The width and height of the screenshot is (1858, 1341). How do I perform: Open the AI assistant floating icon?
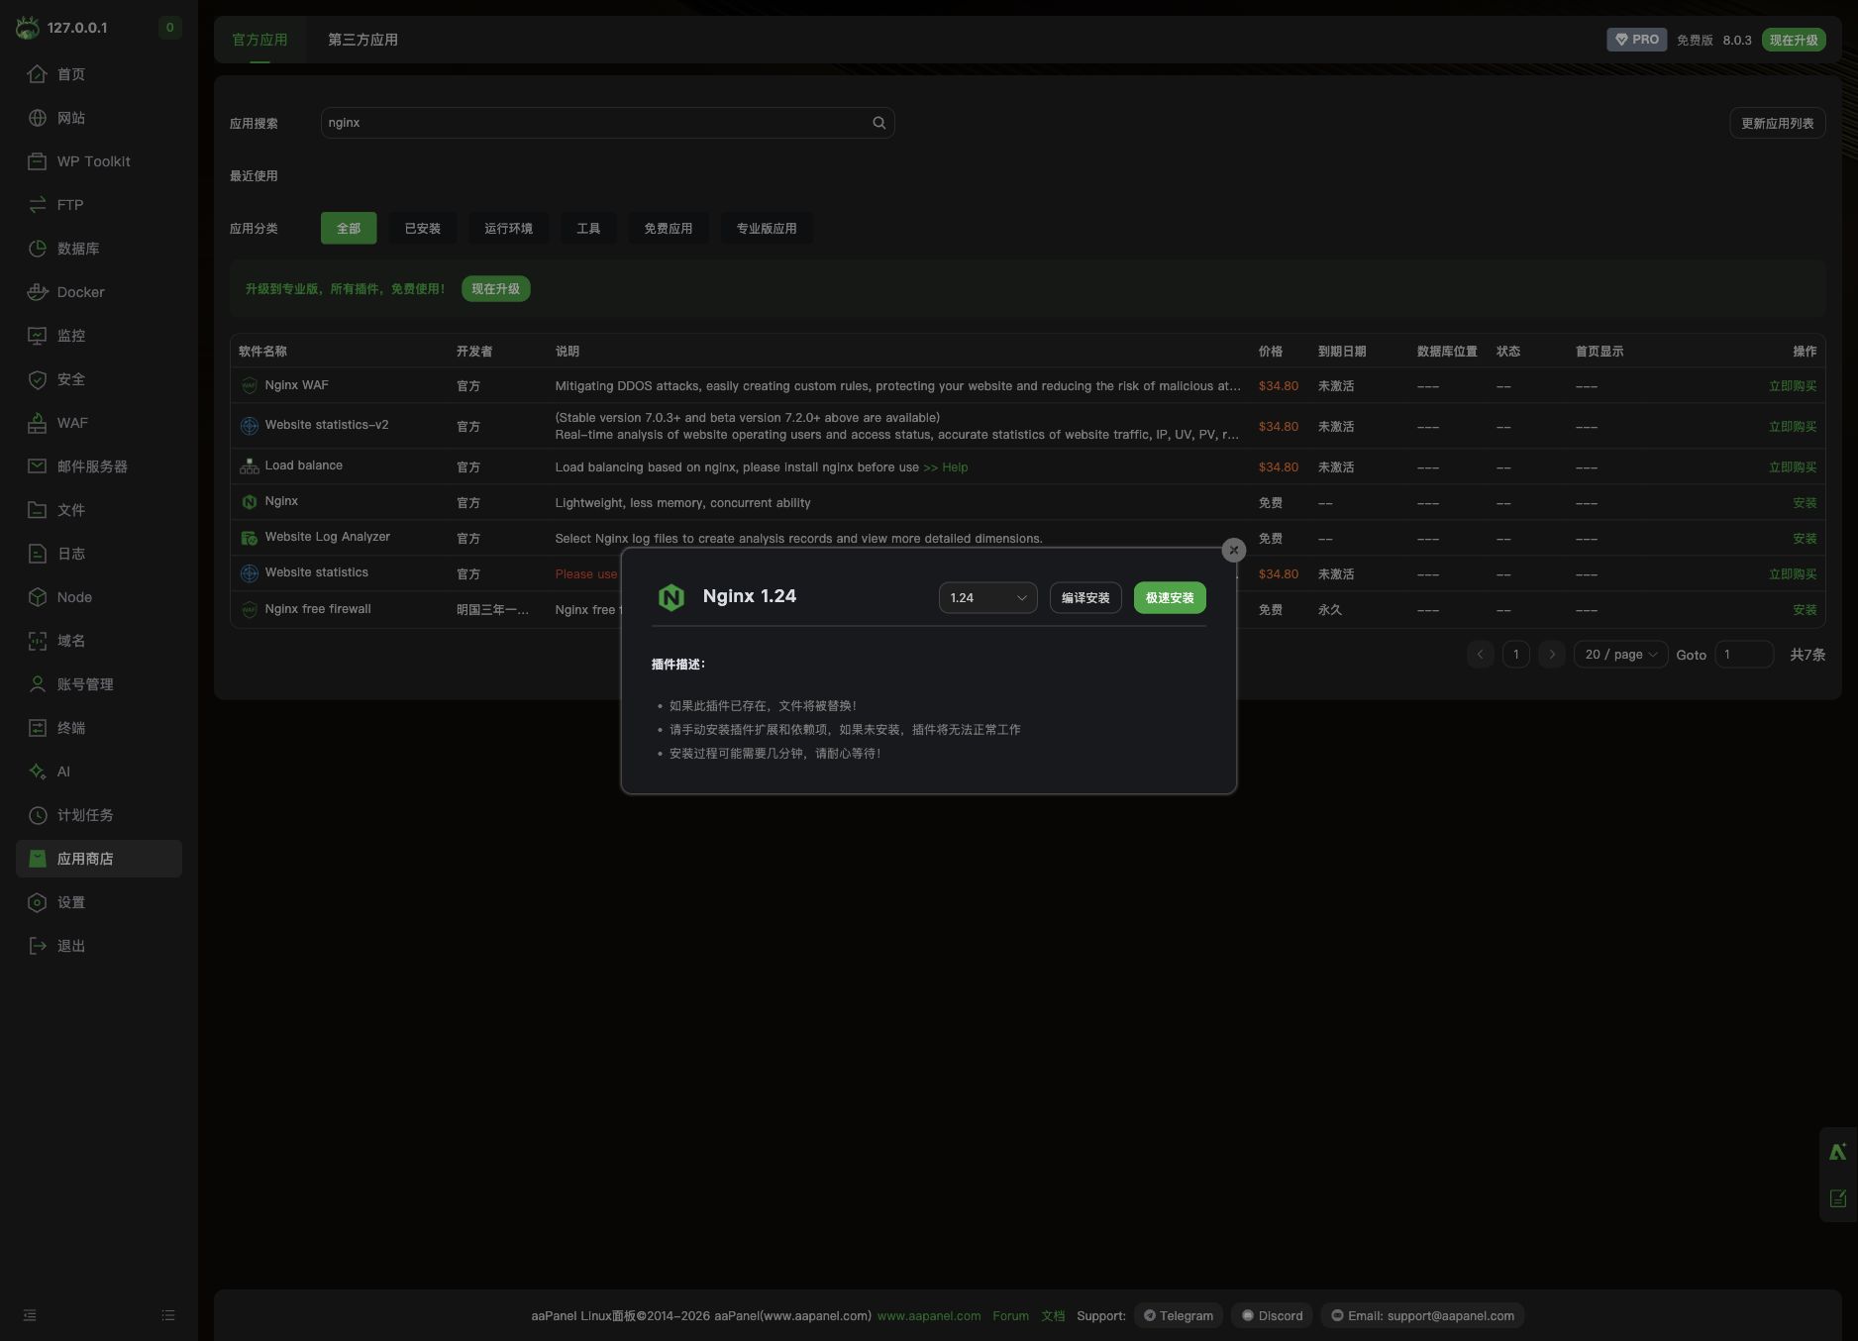tap(1838, 1151)
